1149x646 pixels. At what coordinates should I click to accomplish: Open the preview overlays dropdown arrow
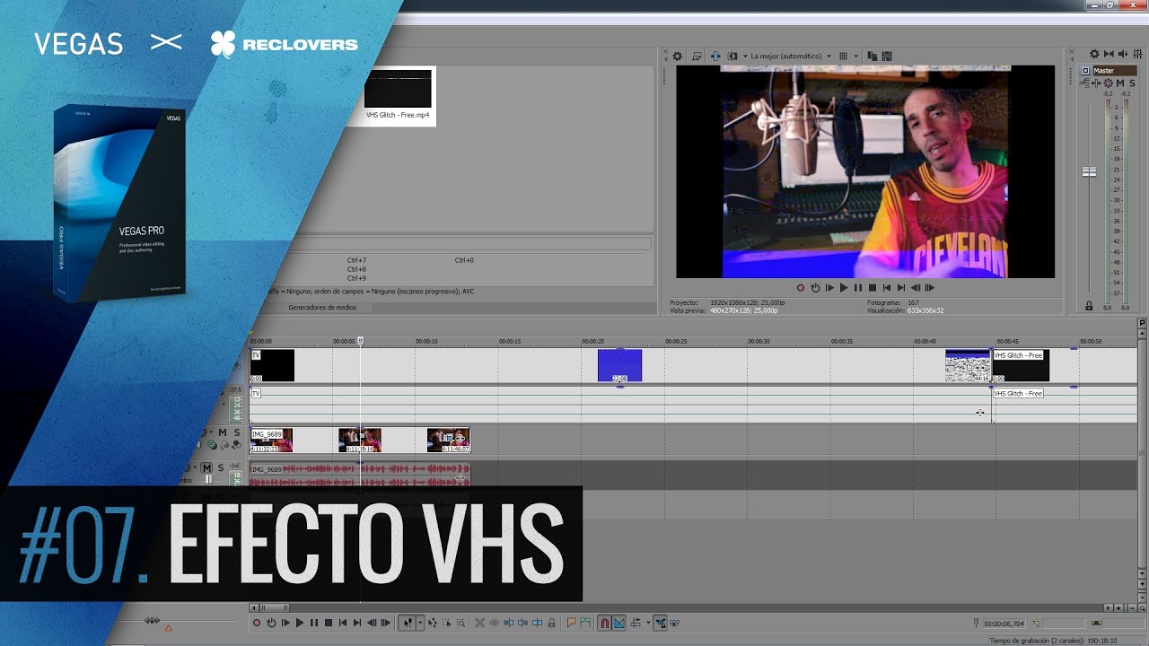point(855,56)
